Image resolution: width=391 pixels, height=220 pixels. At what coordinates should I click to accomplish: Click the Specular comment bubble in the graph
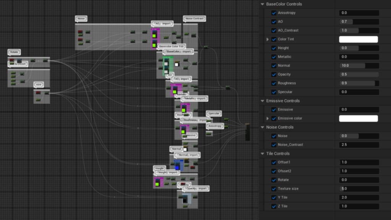coord(214,113)
